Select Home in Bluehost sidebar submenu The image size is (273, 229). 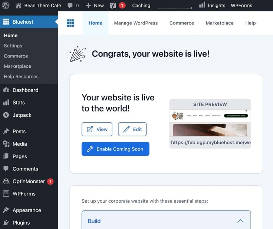tap(11, 36)
